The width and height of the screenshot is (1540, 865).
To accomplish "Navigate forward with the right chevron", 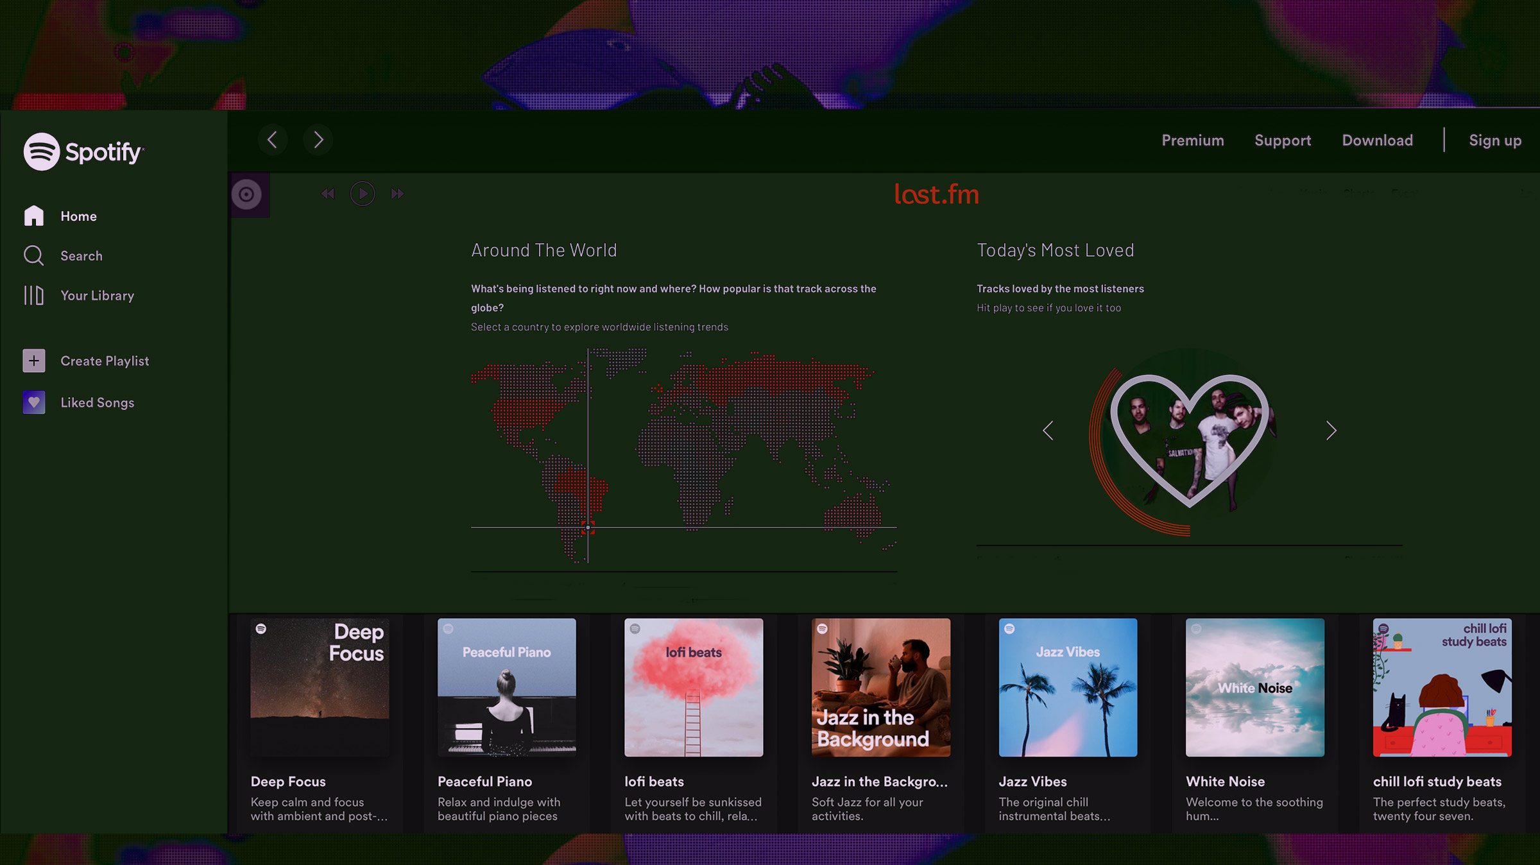I will coord(318,139).
